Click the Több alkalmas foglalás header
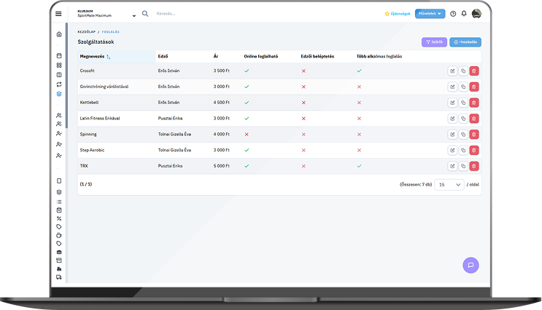 (379, 57)
